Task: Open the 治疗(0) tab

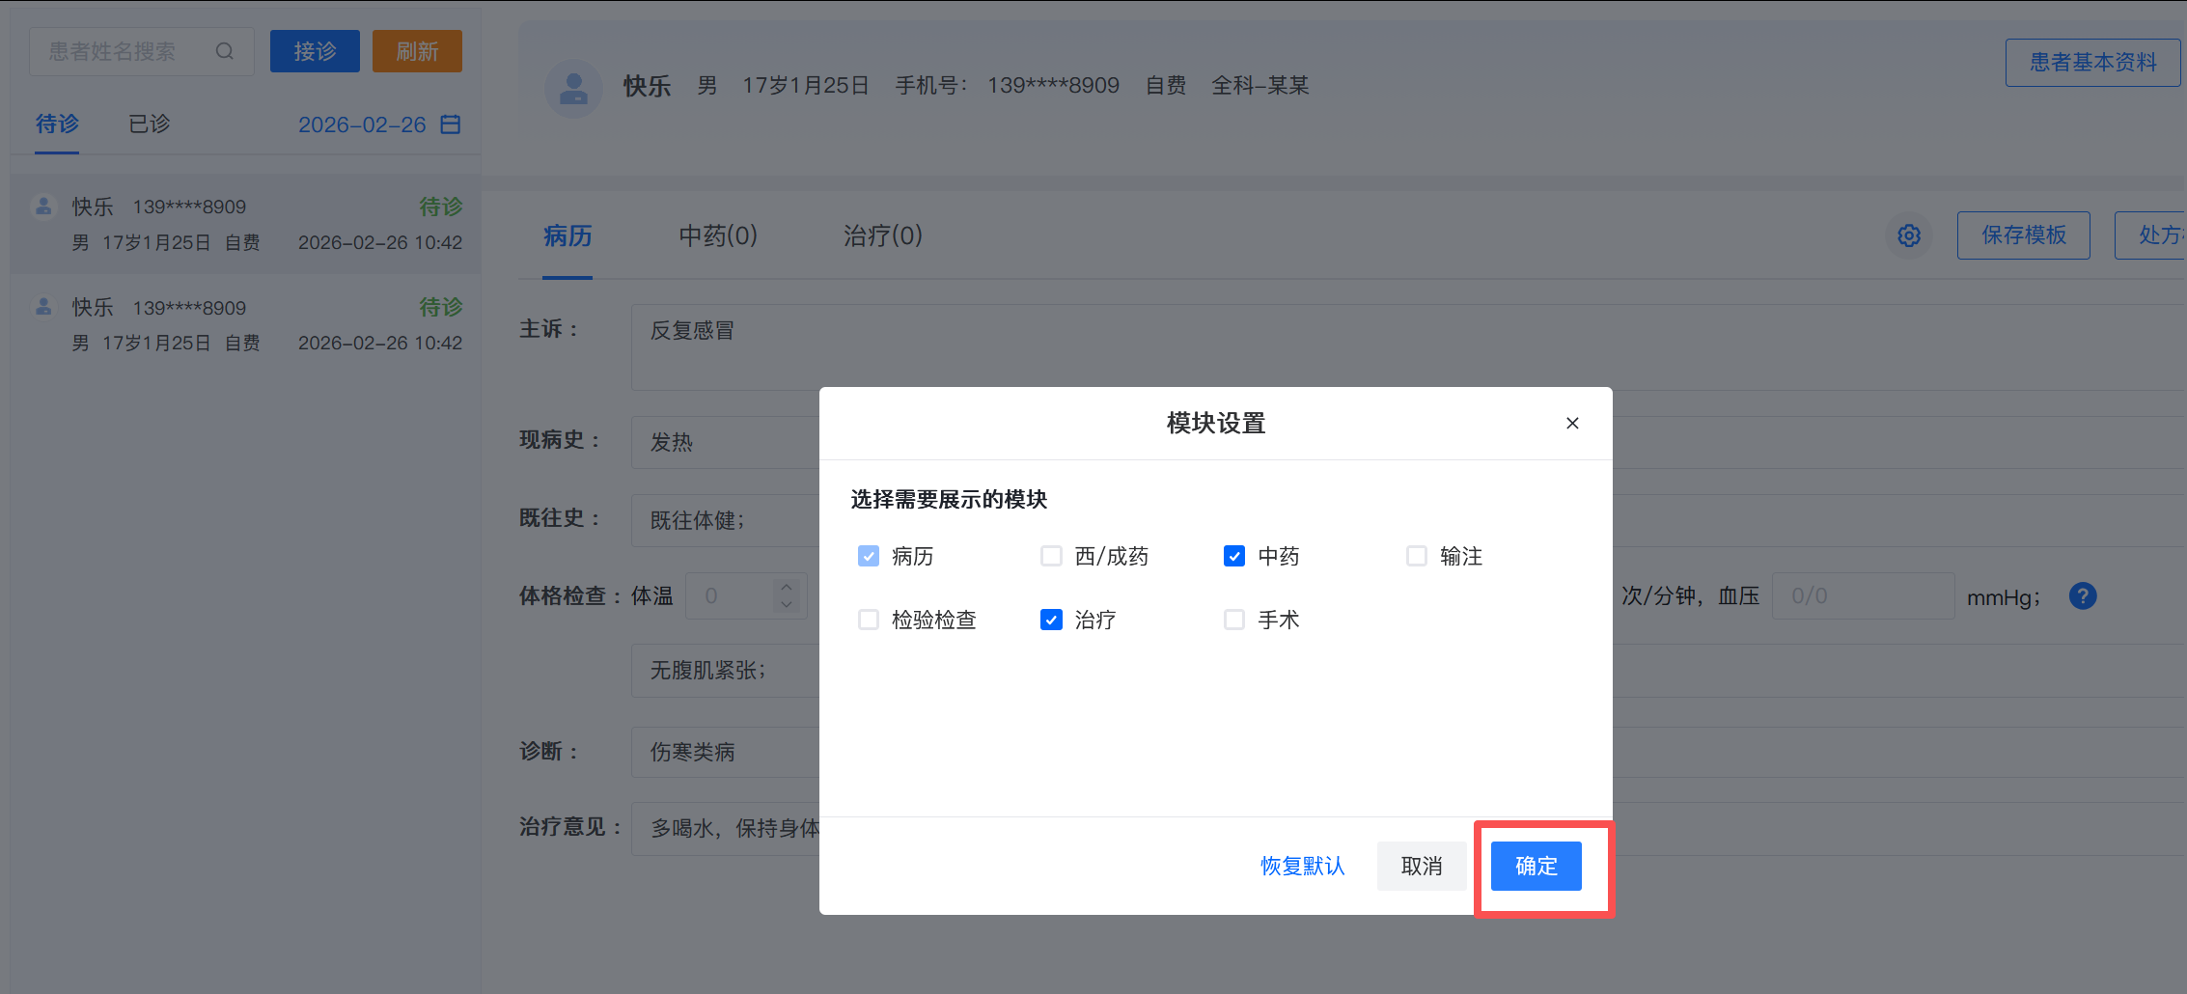Action: click(882, 235)
